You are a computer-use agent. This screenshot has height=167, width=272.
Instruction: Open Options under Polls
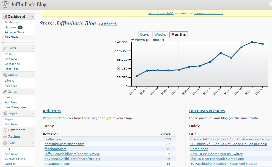[10, 164]
